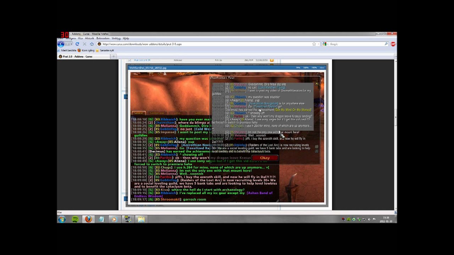Open media player taskbar icon
This screenshot has width=454, height=255.
[114, 219]
